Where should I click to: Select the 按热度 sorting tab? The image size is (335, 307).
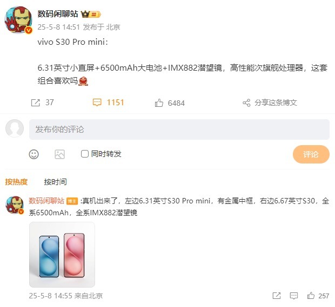(16, 182)
